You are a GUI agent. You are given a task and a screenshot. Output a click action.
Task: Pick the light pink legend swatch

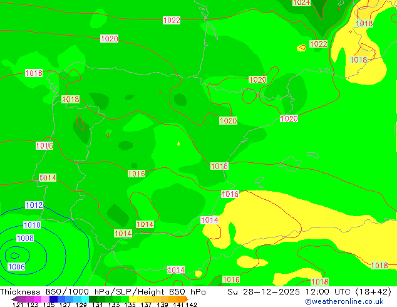[45, 299]
